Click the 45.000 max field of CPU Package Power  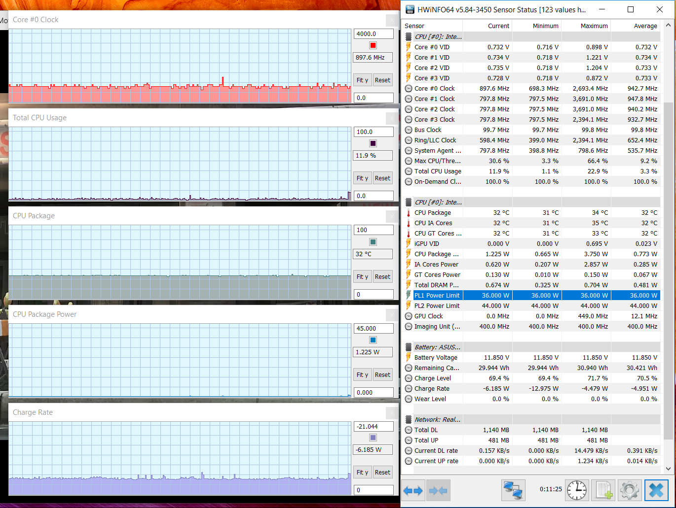click(x=374, y=329)
